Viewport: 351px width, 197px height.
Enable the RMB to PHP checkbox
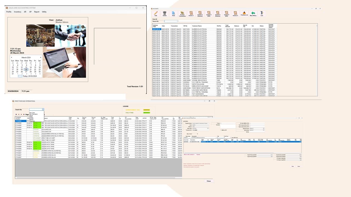(221, 130)
